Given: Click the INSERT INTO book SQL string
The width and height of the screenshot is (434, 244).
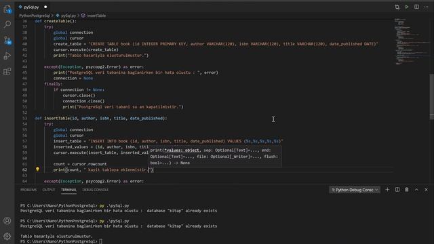Looking at the screenshot, I should [186, 142].
